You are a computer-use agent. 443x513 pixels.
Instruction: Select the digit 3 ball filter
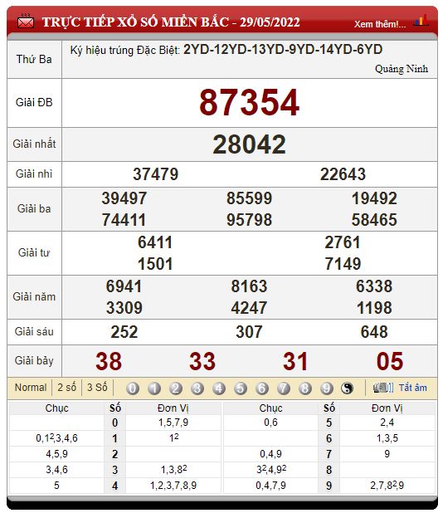point(197,388)
